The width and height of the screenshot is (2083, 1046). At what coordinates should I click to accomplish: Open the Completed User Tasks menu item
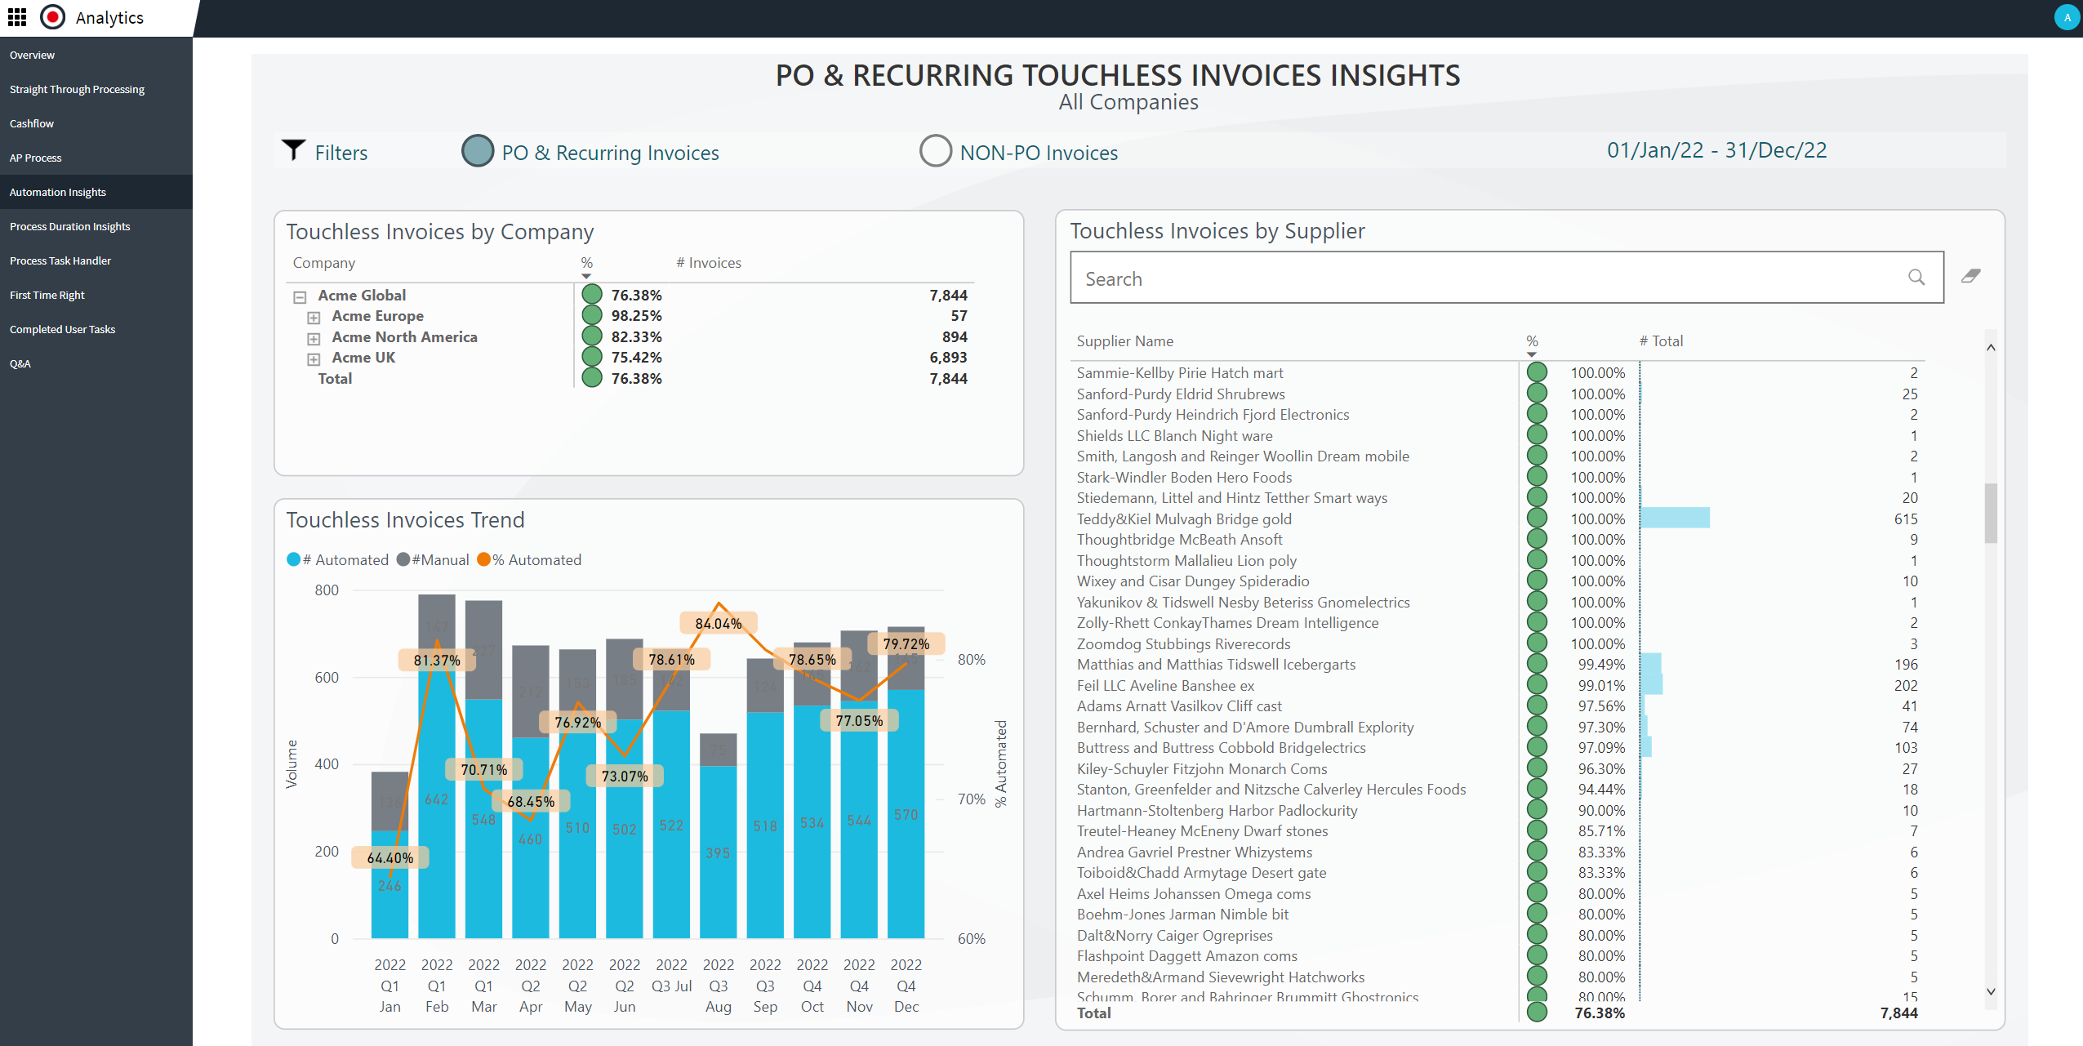[63, 328]
